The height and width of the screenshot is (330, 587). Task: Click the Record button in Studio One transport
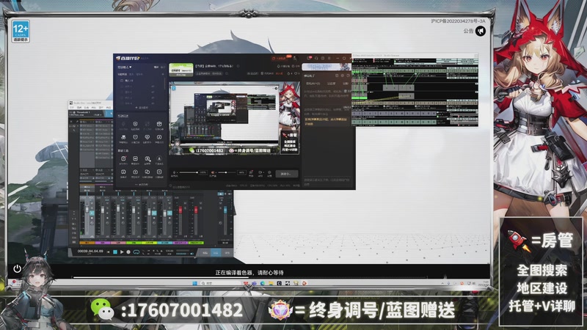130,252
